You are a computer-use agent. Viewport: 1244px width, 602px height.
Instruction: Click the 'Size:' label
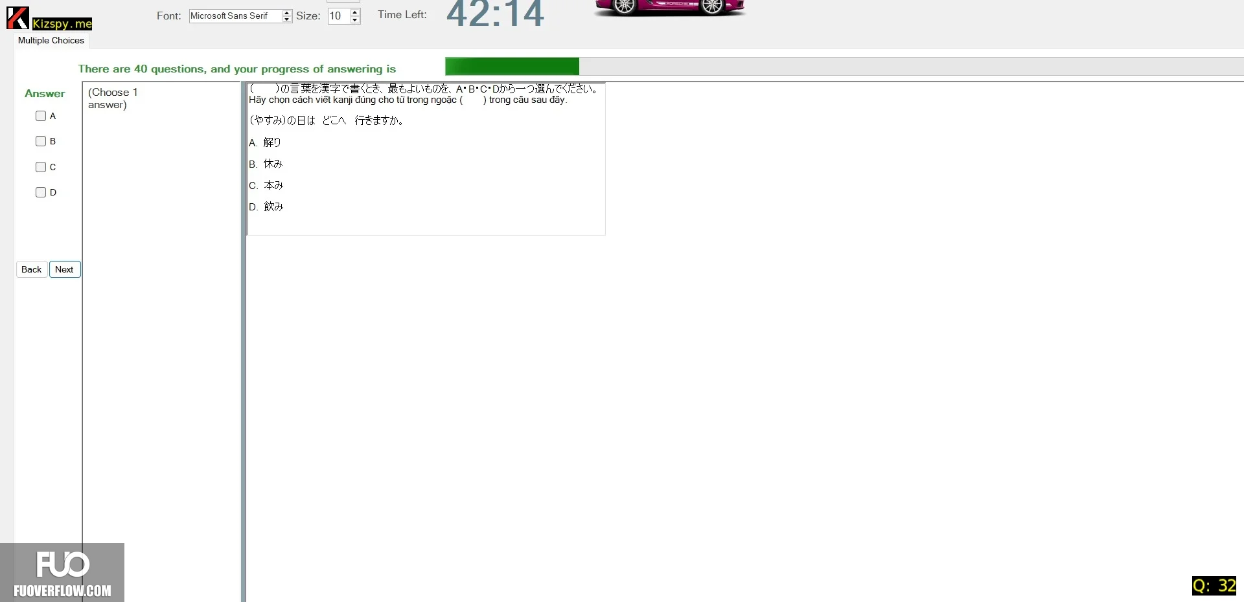[308, 16]
